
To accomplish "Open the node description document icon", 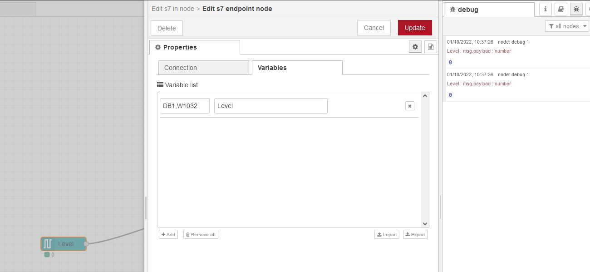I will tap(431, 47).
